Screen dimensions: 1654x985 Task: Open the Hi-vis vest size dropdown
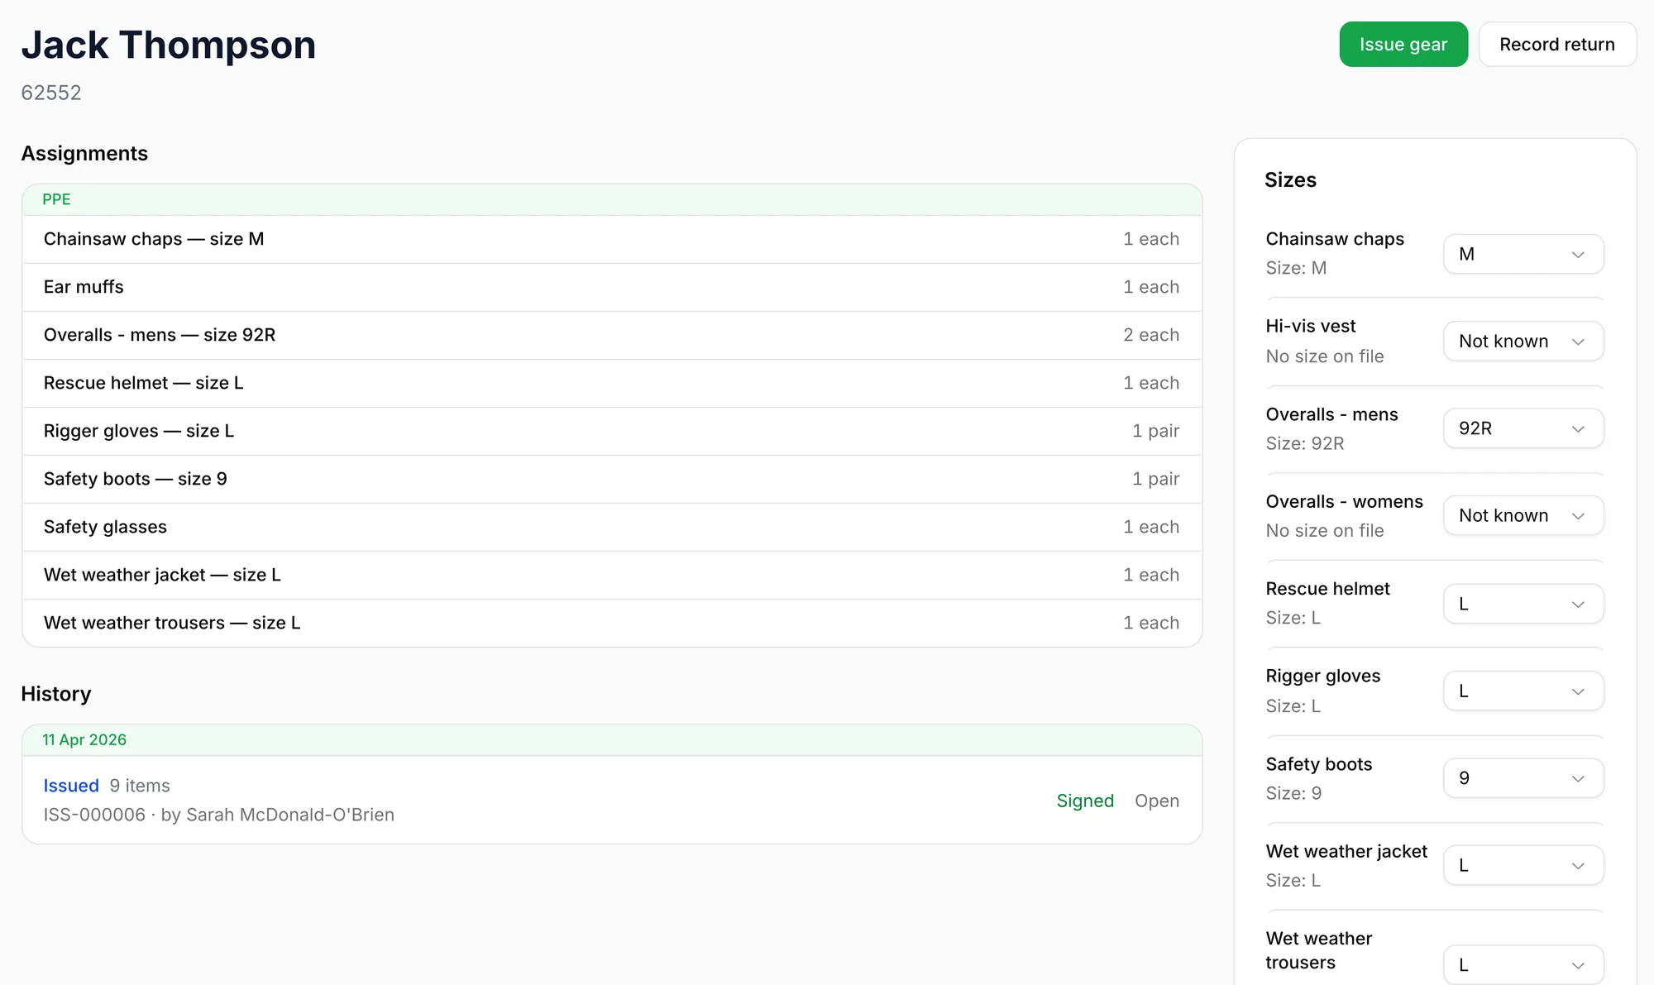point(1523,341)
